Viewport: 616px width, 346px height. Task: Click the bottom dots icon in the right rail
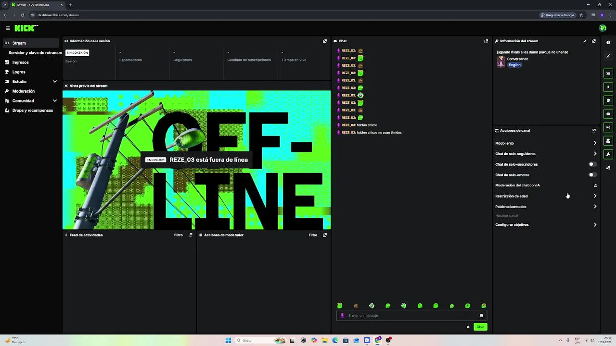pos(608,168)
